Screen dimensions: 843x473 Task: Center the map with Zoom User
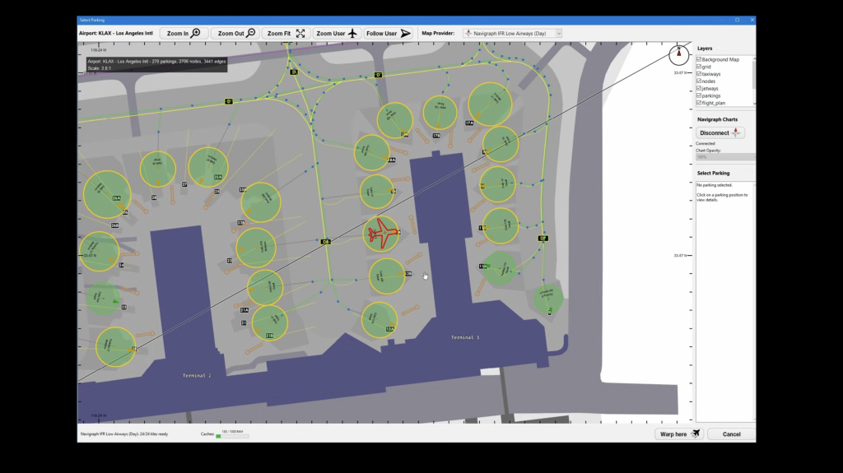(x=336, y=34)
